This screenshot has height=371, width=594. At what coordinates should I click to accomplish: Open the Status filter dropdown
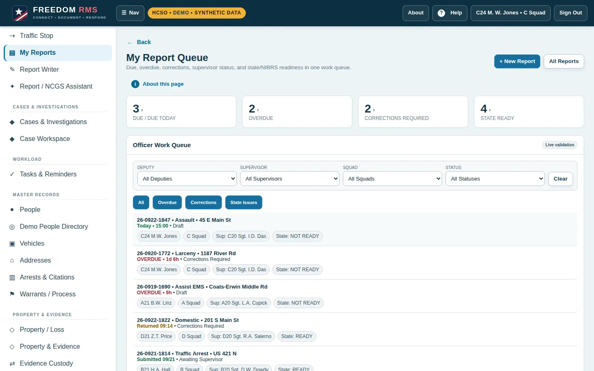[x=495, y=178]
